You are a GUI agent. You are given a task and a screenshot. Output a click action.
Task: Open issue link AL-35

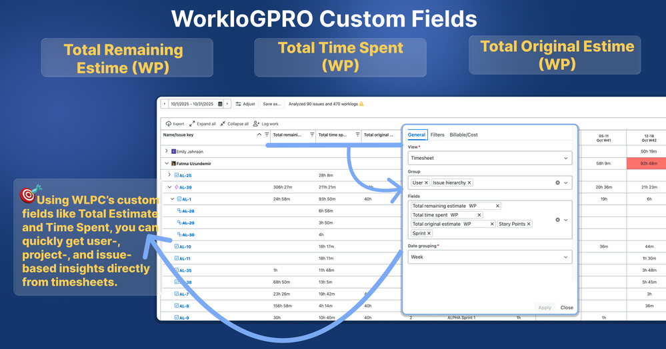coord(185,270)
